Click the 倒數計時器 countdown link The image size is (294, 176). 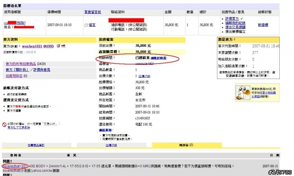(158, 58)
